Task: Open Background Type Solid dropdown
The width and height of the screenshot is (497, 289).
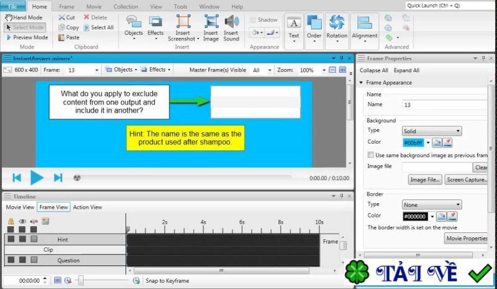Action: (432, 131)
